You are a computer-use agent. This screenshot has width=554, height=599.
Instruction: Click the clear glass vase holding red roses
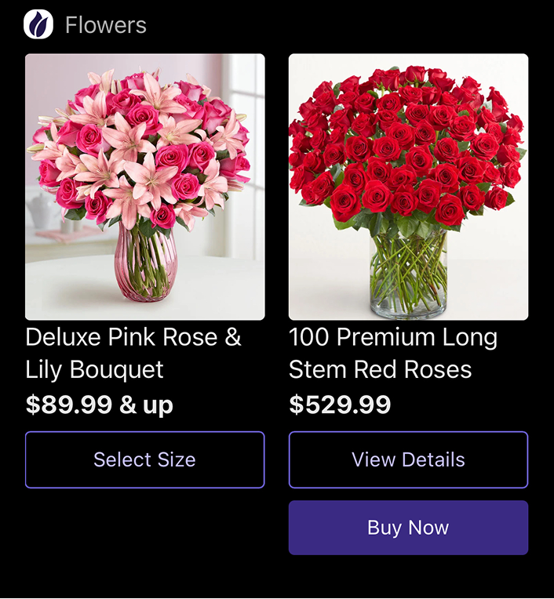pyautogui.click(x=407, y=274)
